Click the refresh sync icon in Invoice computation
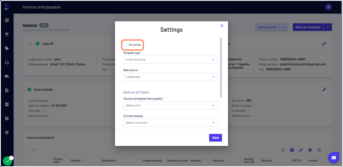This screenshot has height=167, width=343. click(283, 150)
